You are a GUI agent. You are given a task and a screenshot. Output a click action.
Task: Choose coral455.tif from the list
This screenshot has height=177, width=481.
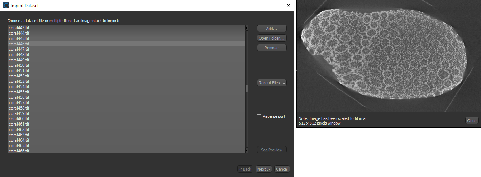(x=19, y=92)
